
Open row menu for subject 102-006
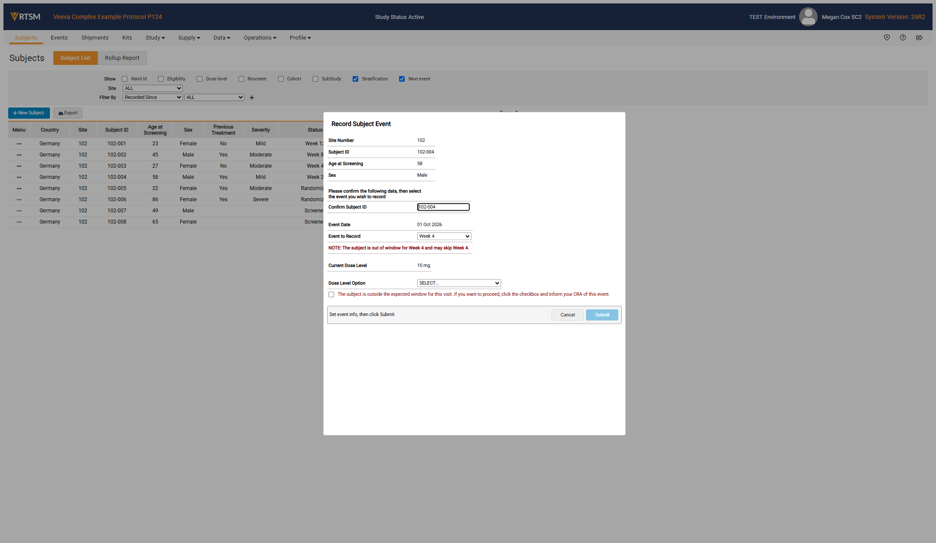pos(19,199)
